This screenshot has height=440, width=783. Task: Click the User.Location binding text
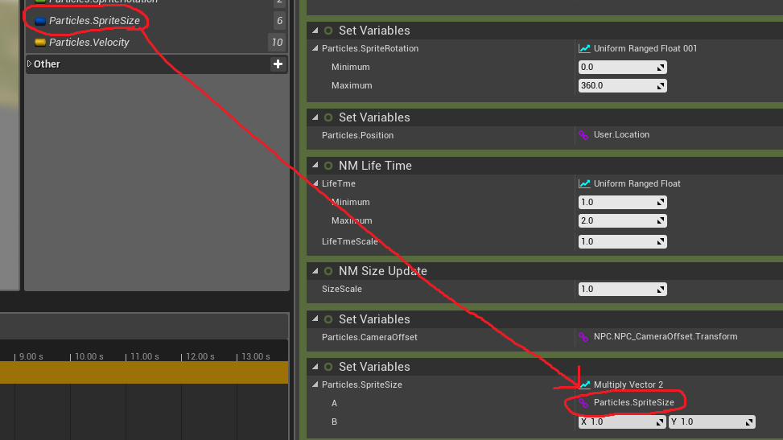tap(621, 135)
